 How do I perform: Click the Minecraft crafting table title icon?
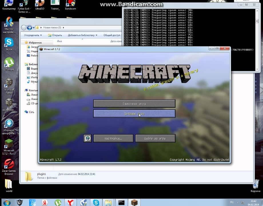pos(41,49)
